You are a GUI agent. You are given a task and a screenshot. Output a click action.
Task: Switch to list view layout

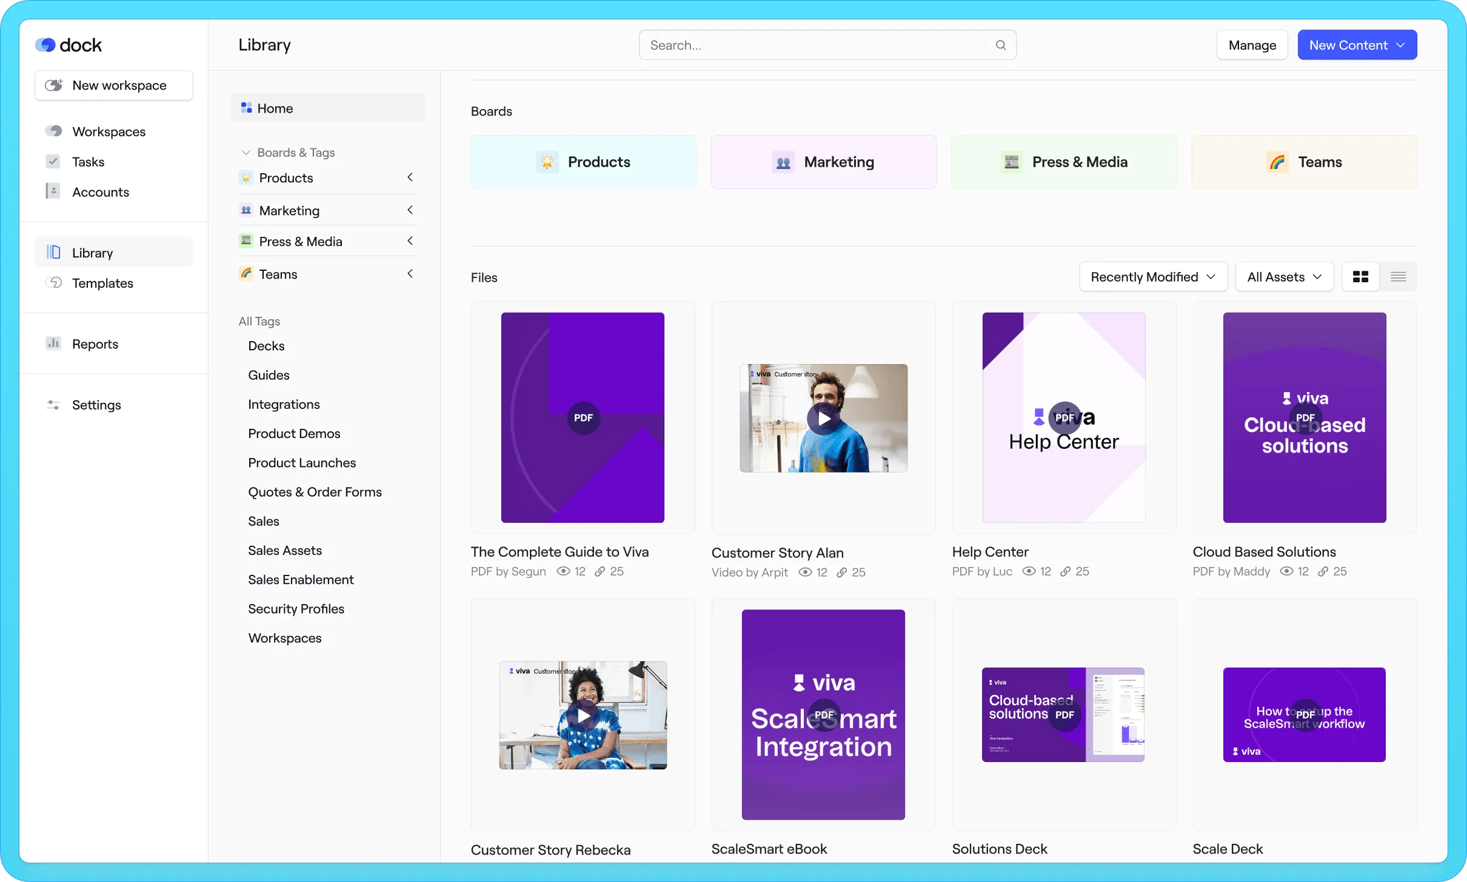[1398, 277]
